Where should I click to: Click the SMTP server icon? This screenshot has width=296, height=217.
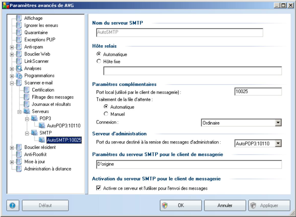(x=34, y=133)
